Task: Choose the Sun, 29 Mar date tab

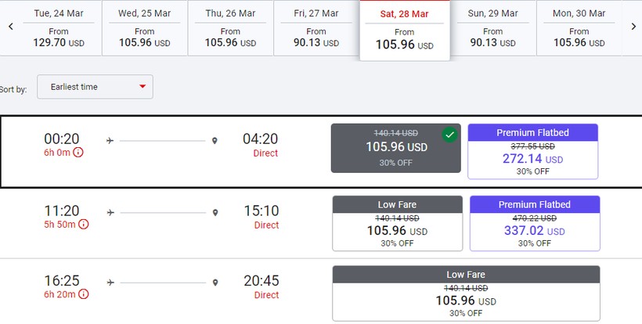Action: [492, 28]
